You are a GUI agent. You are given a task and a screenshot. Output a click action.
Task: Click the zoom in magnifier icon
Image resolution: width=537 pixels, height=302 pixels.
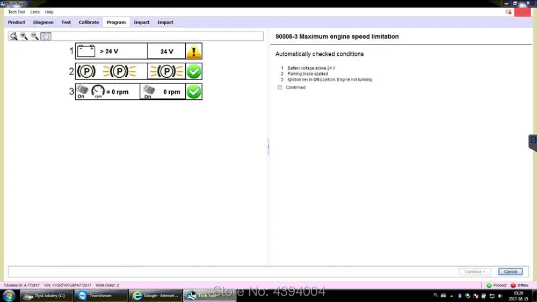click(24, 36)
